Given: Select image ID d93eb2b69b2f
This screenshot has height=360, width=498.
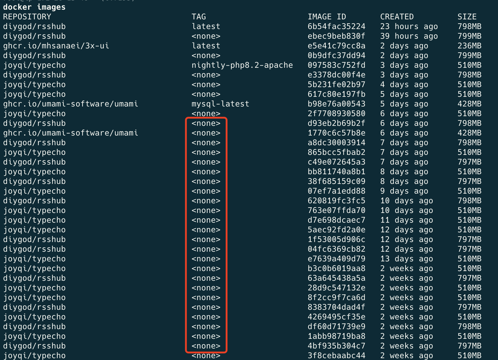Looking at the screenshot, I should [336, 123].
